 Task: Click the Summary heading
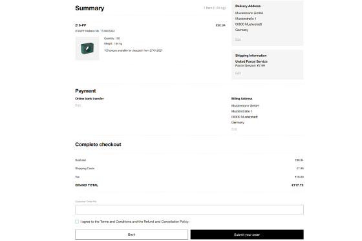click(90, 8)
